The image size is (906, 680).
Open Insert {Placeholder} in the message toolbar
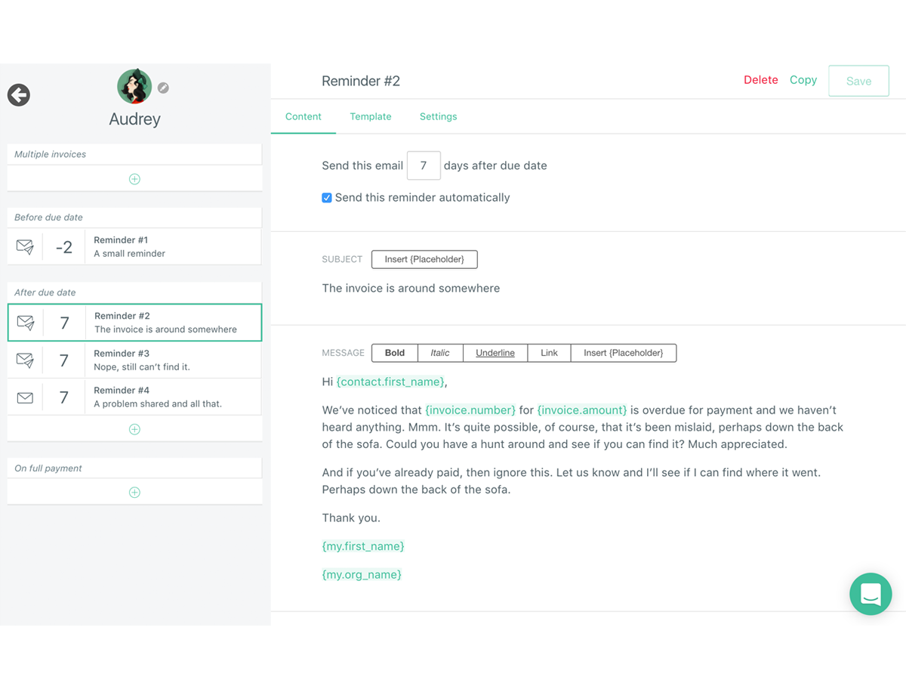[624, 352]
